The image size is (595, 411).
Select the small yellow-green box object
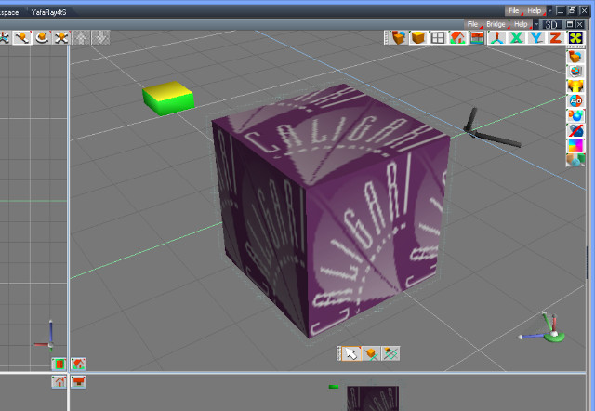point(168,98)
